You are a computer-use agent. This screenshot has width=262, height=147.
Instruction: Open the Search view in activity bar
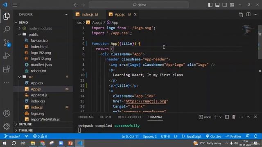tap(7, 29)
